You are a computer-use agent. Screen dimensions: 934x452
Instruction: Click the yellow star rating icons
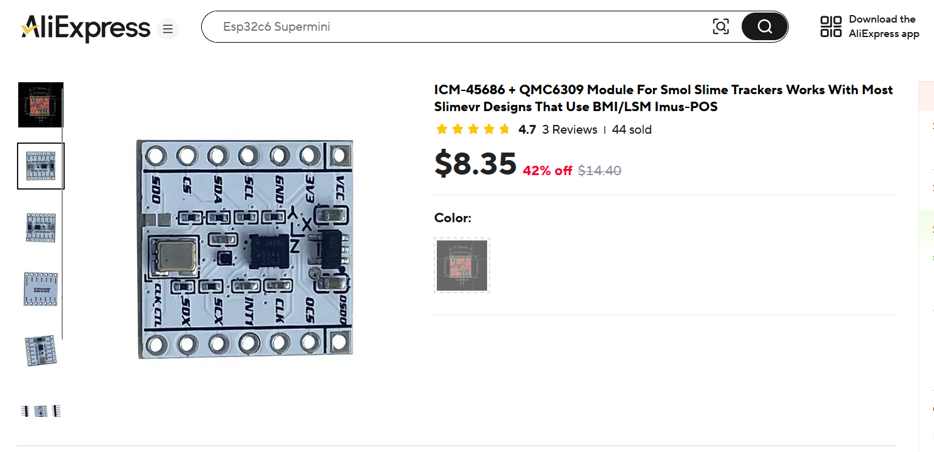[473, 130]
